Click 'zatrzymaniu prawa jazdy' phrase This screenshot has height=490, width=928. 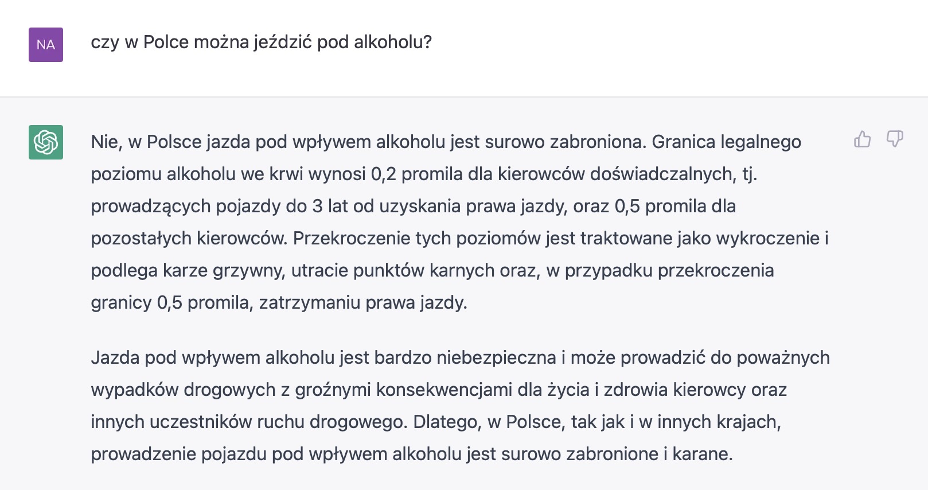(x=363, y=302)
